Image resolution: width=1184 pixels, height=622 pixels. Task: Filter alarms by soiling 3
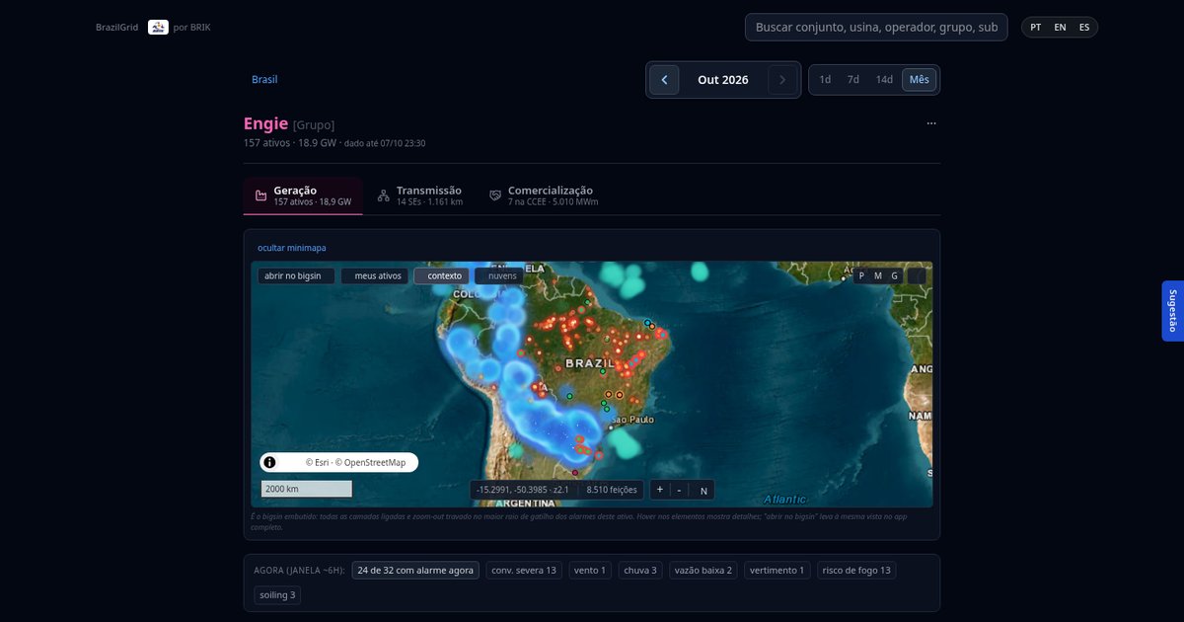click(x=277, y=594)
